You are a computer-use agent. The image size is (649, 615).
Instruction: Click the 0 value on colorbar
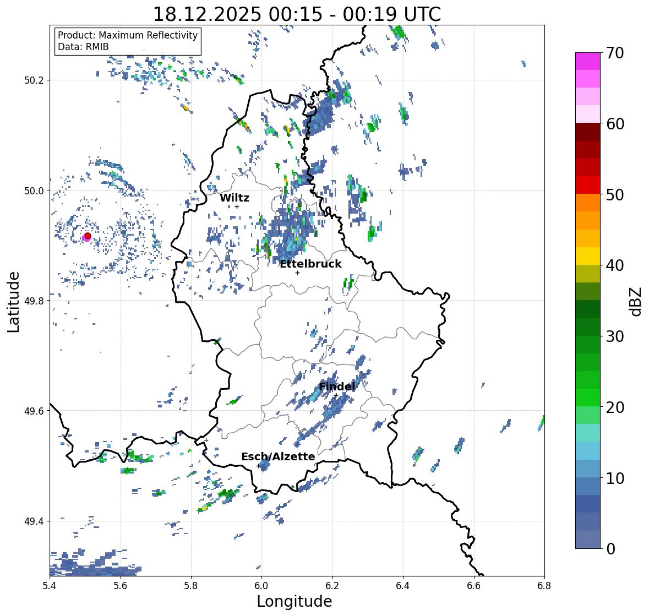(610, 549)
